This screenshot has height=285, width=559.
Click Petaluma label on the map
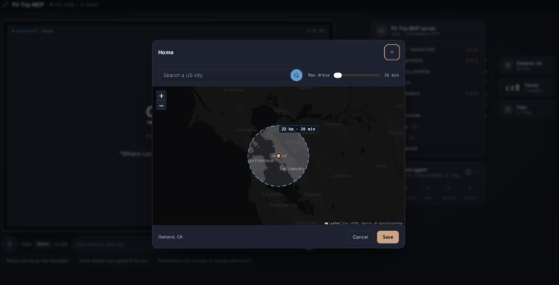point(233,90)
